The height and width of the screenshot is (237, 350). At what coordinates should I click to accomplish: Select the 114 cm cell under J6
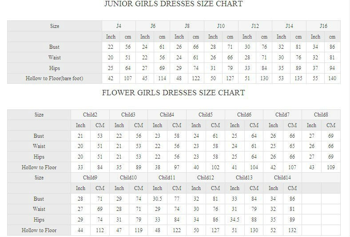(x=162, y=78)
